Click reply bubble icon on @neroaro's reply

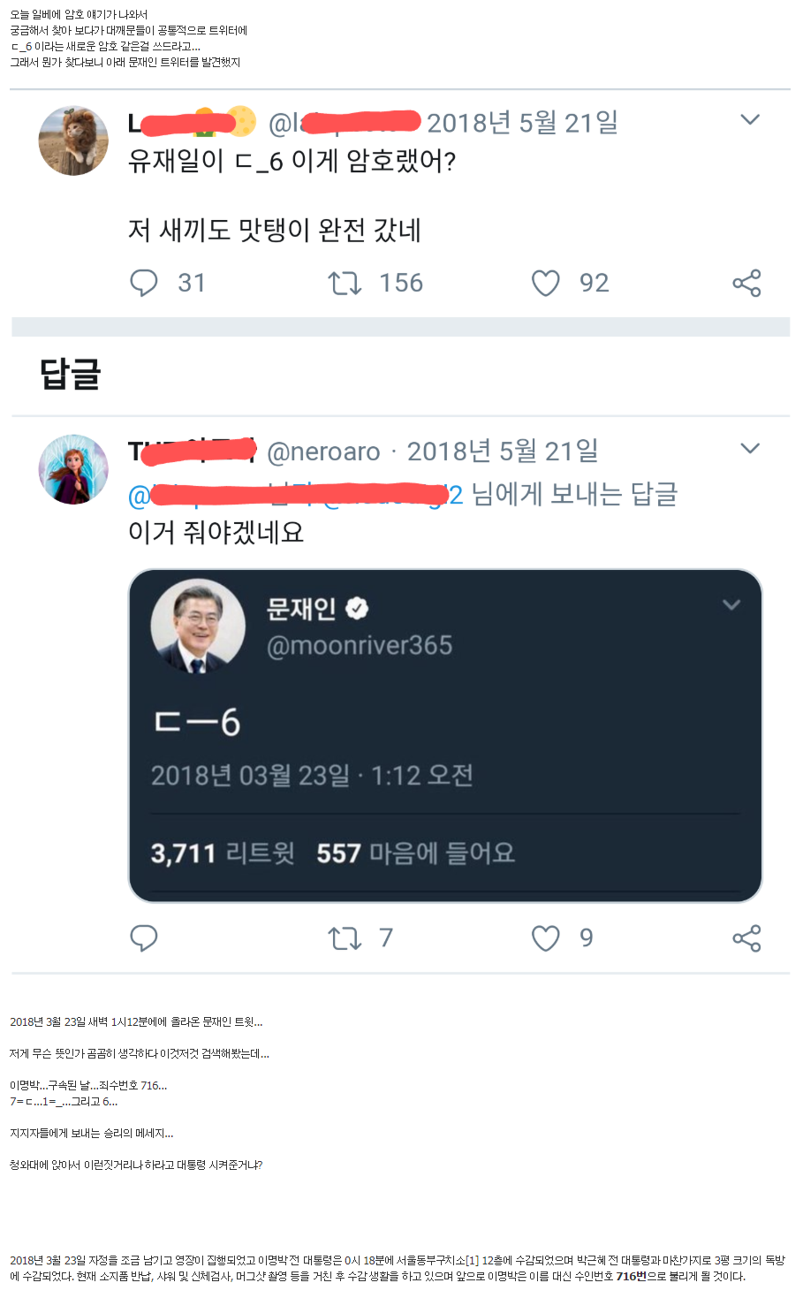(143, 937)
